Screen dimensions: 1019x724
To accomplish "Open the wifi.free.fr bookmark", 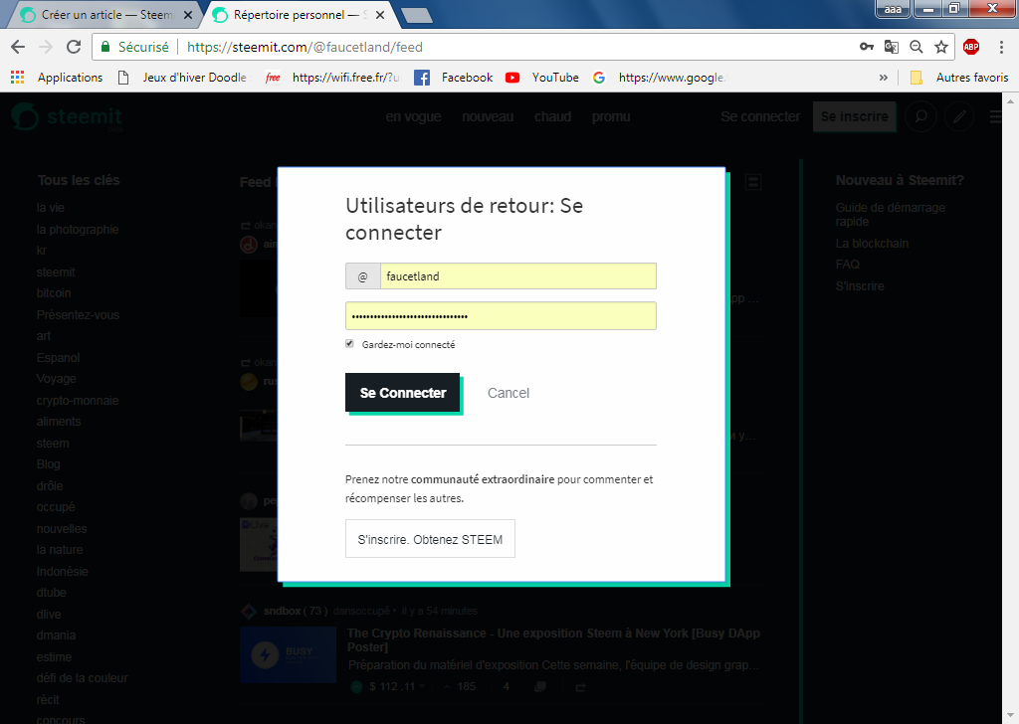I will (332, 78).
